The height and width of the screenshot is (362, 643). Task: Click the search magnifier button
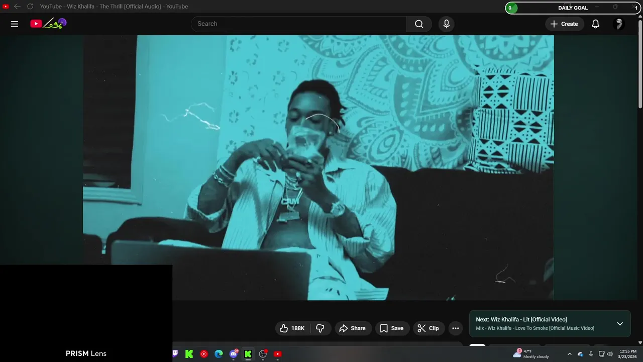point(419,24)
